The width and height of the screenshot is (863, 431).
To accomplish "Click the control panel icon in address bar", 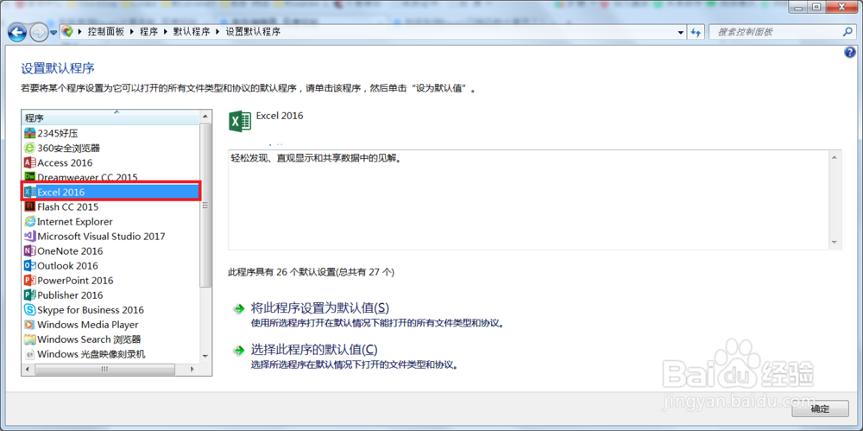I will pyautogui.click(x=67, y=31).
